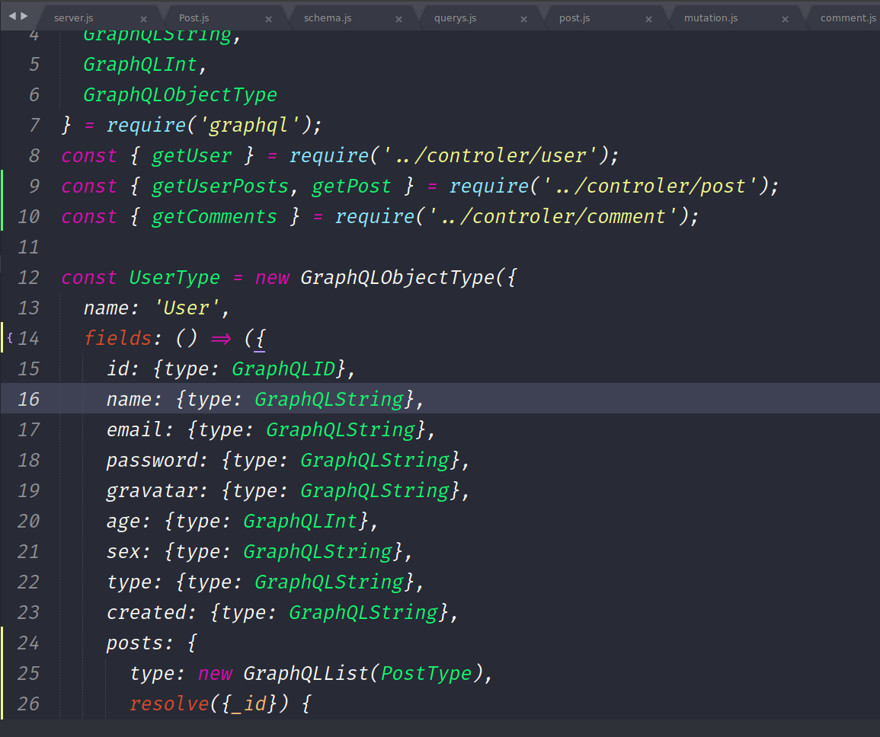Close the querys.js tab
This screenshot has width=880, height=737.
[523, 19]
